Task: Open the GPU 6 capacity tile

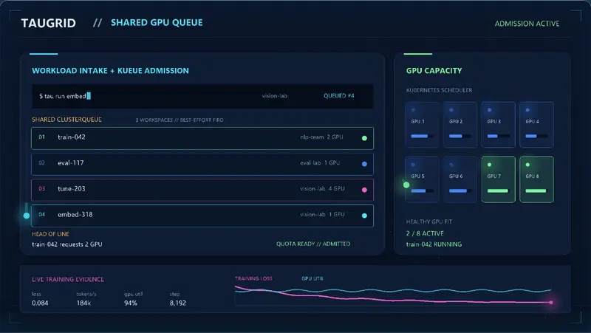Action: click(460, 179)
